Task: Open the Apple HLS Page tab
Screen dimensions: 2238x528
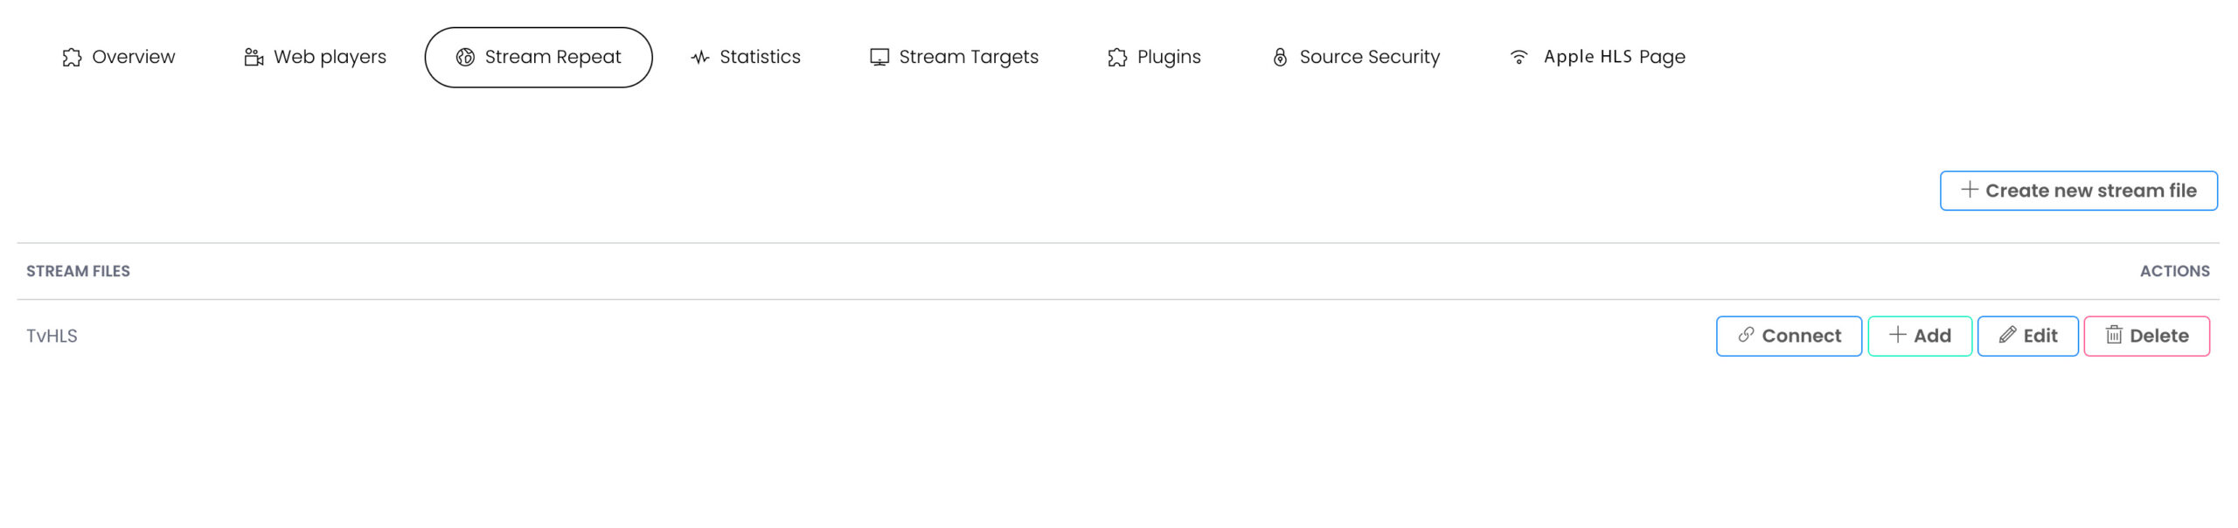Action: (x=1614, y=58)
